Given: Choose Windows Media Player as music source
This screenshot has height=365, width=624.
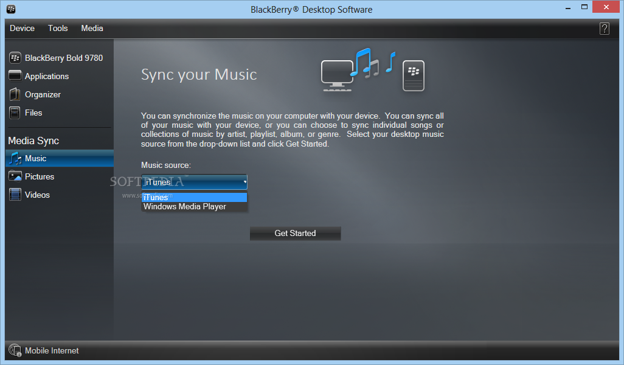Looking at the screenshot, I should (x=194, y=207).
